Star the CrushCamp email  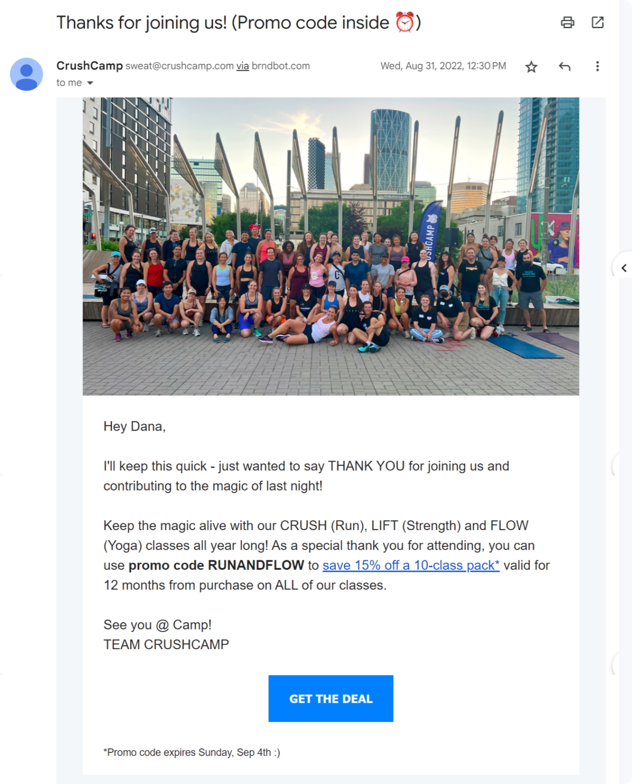click(531, 67)
